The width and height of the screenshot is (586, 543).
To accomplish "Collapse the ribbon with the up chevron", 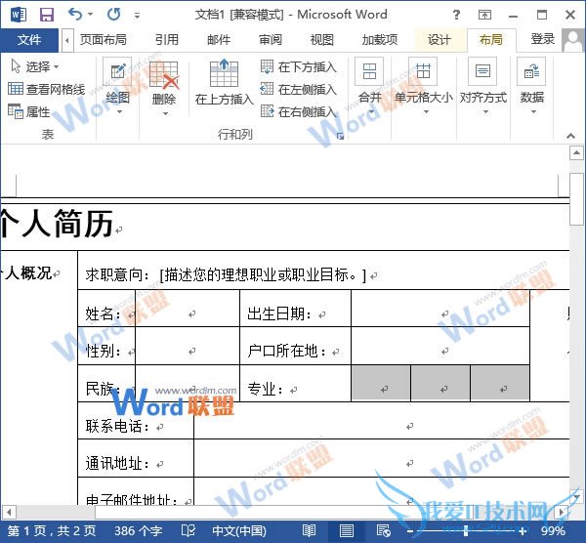I will (x=570, y=136).
